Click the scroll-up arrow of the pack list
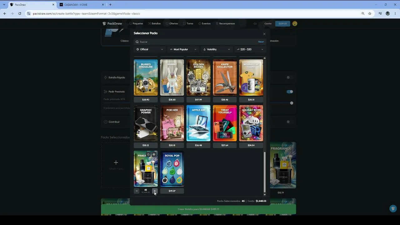Image resolution: width=400 pixels, height=225 pixels. pyautogui.click(x=265, y=58)
